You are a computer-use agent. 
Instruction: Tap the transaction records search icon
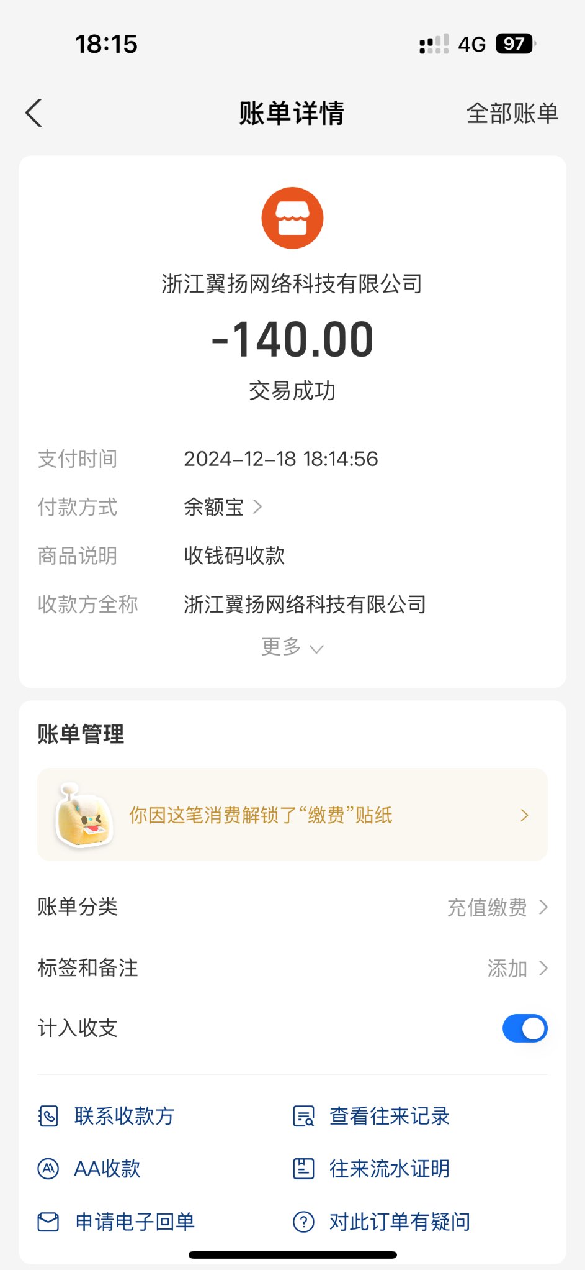coord(303,1116)
